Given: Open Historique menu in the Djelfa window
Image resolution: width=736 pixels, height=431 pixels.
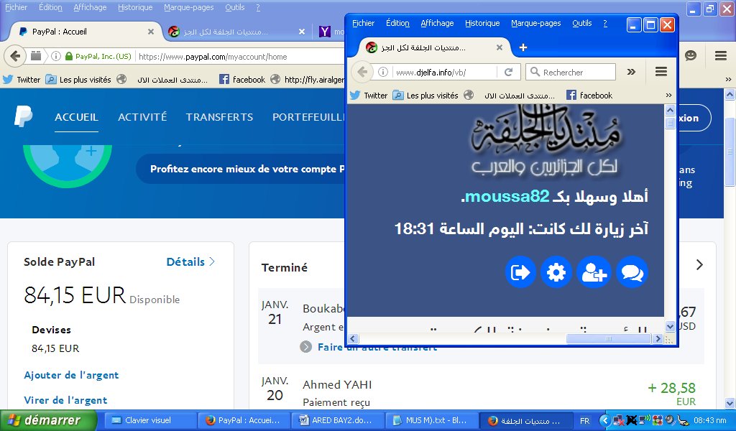Looking at the screenshot, I should [482, 23].
